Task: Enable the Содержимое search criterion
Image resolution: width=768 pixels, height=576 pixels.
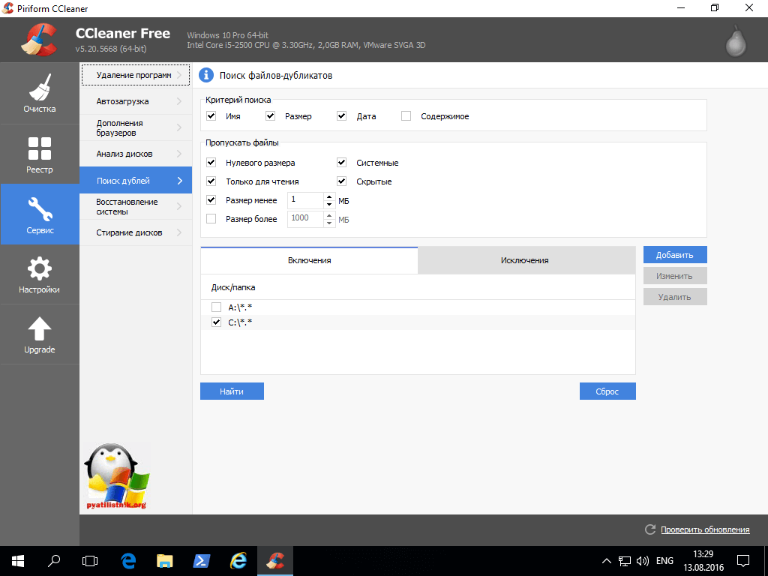Action: (x=406, y=116)
